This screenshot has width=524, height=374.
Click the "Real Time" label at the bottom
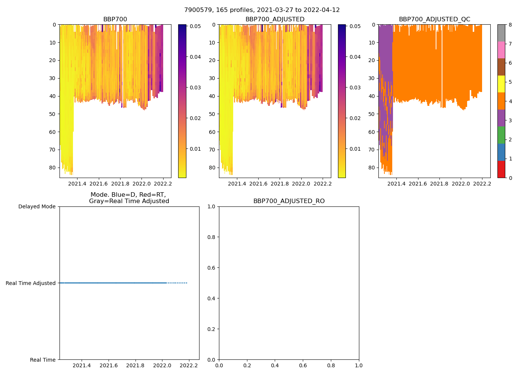[43, 360]
